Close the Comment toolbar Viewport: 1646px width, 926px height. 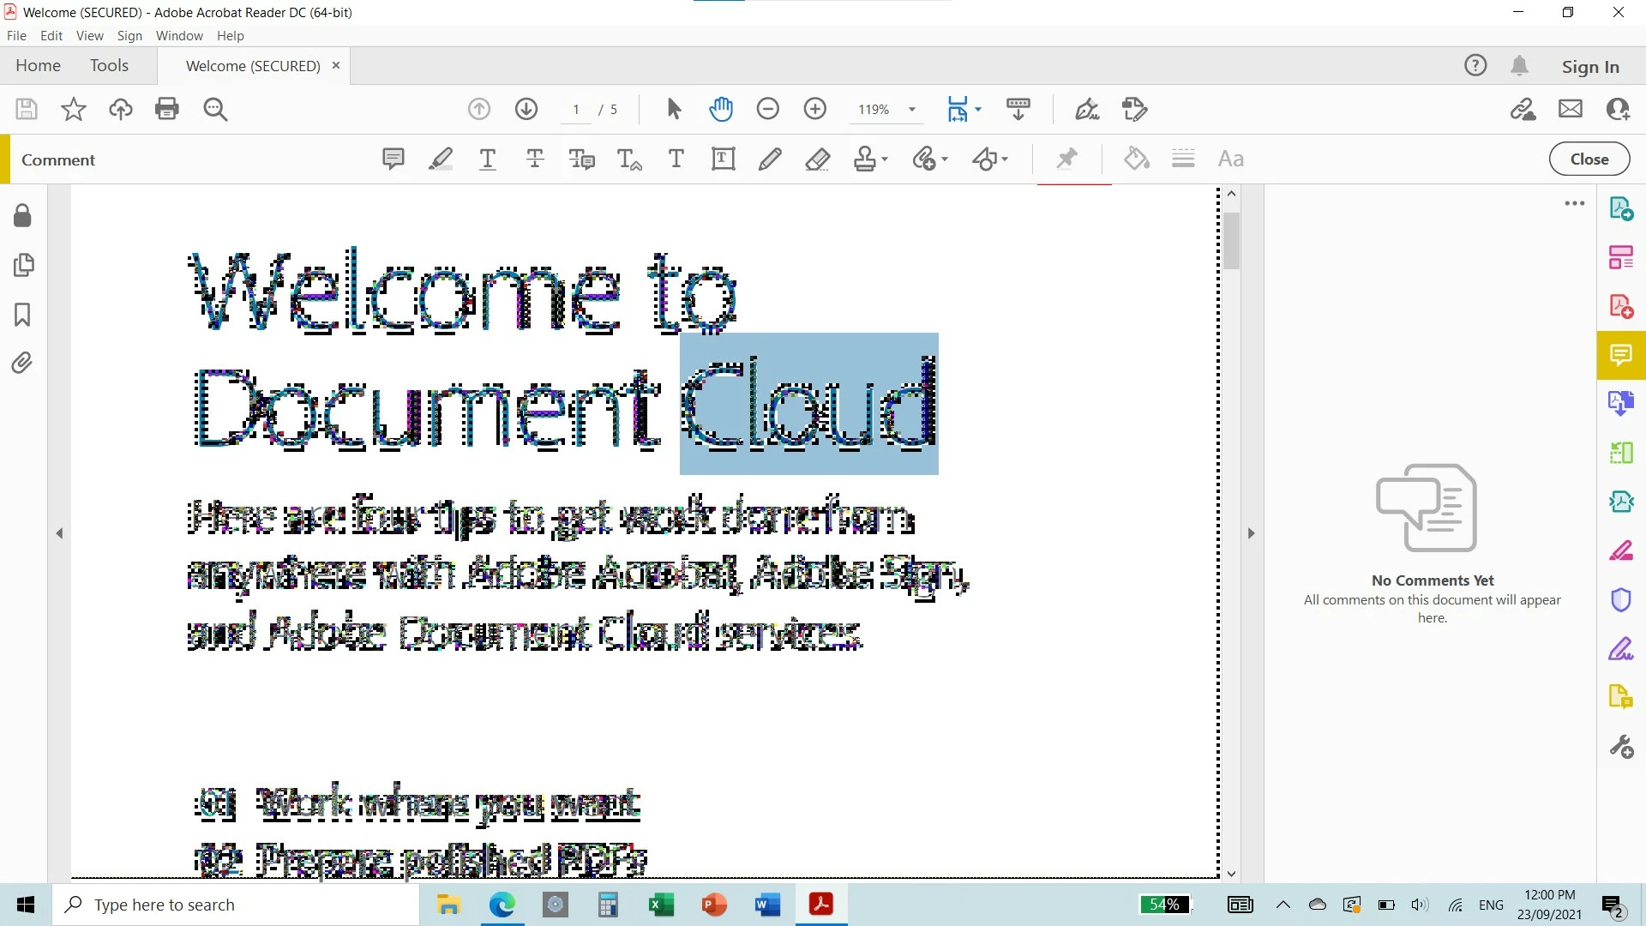[1589, 159]
